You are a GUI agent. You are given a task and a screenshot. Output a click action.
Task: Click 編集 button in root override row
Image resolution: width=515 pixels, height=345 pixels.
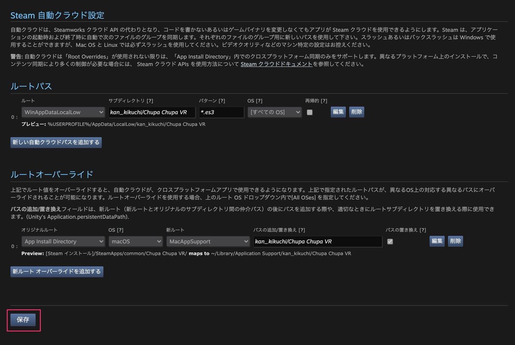coord(437,241)
